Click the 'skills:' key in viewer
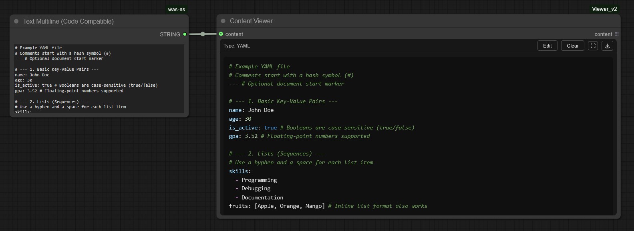Screen dimensions: 634x231 [x=240, y=171]
